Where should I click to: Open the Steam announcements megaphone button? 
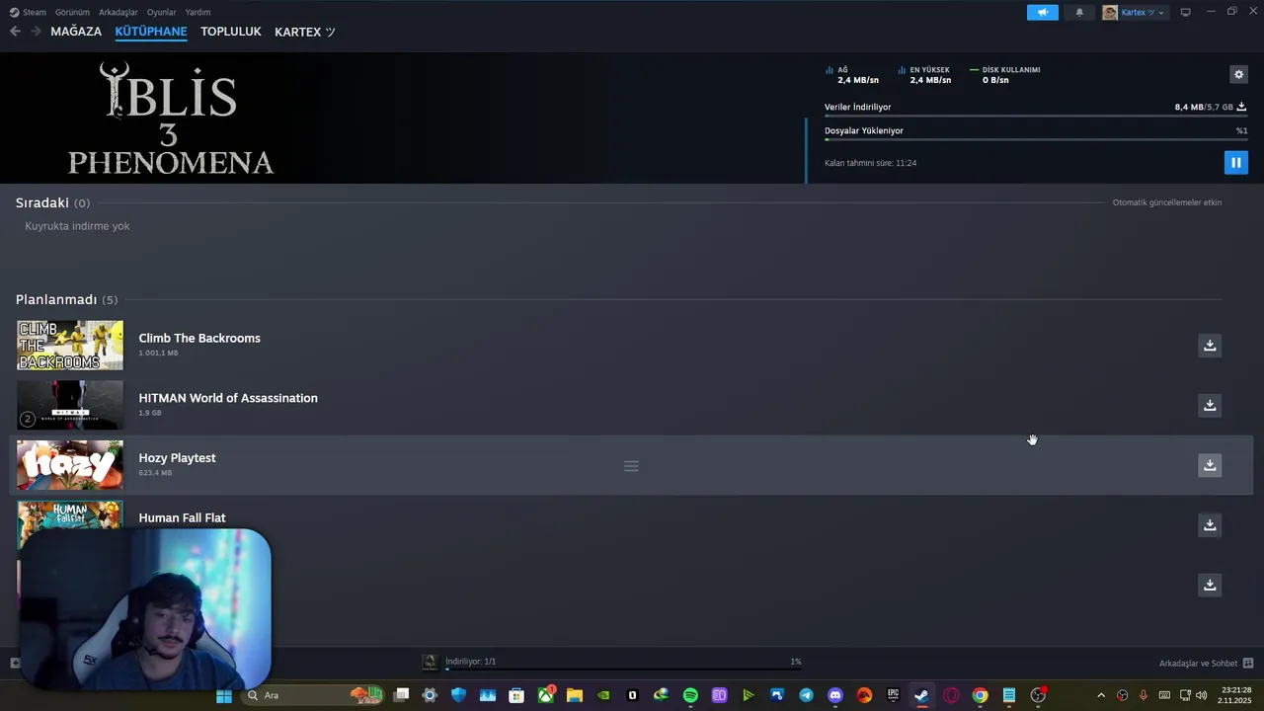pos(1043,12)
